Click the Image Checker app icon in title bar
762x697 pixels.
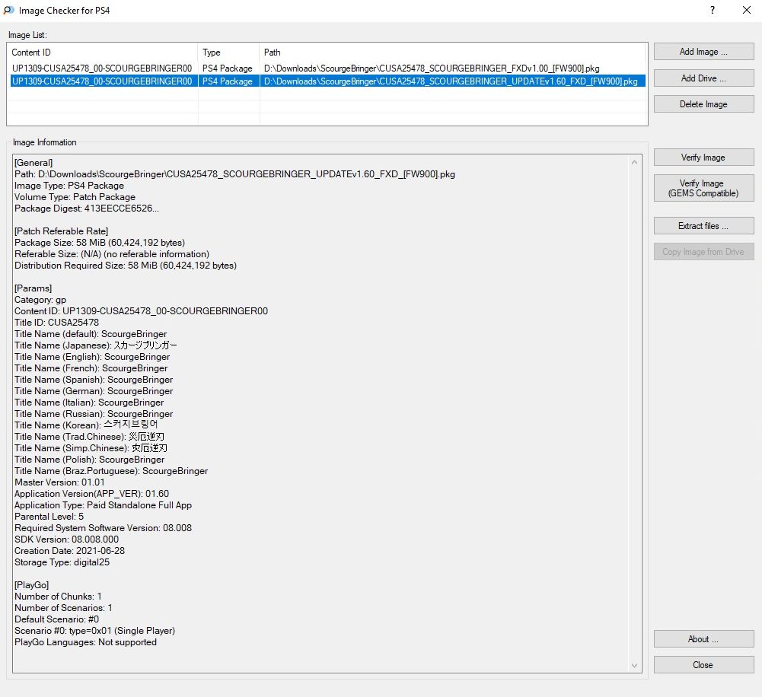[8, 11]
